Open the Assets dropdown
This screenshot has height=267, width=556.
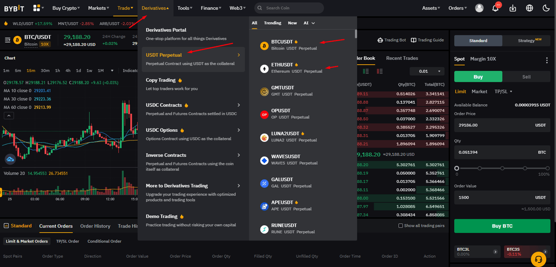coord(431,8)
